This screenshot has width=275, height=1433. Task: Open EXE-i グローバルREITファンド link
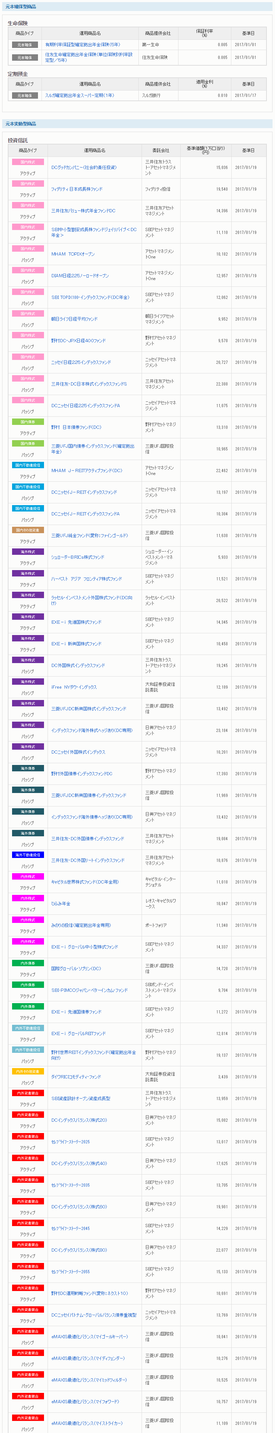(78, 1034)
